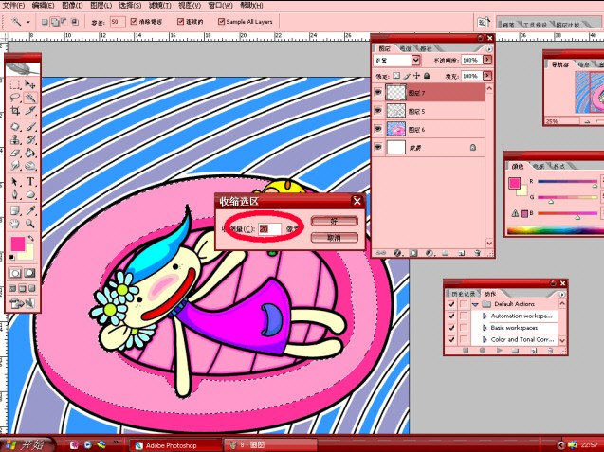Viewport: 604px width, 452px height.
Task: Select the Notes tool
Action: (x=15, y=210)
